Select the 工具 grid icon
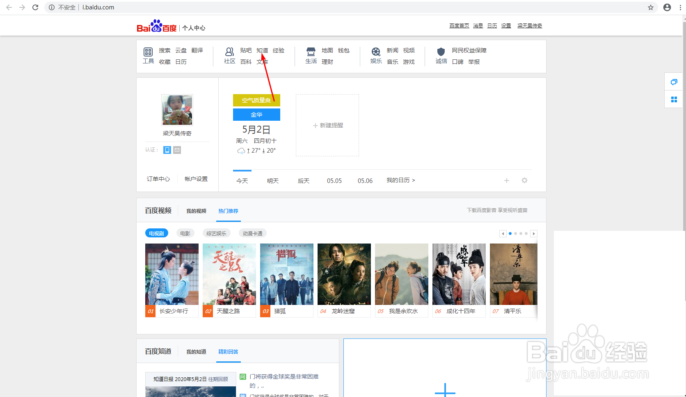Screen dimensions: 686x397 click(148, 52)
